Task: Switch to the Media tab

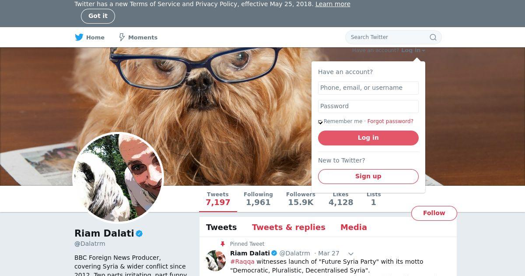Action: (353, 227)
